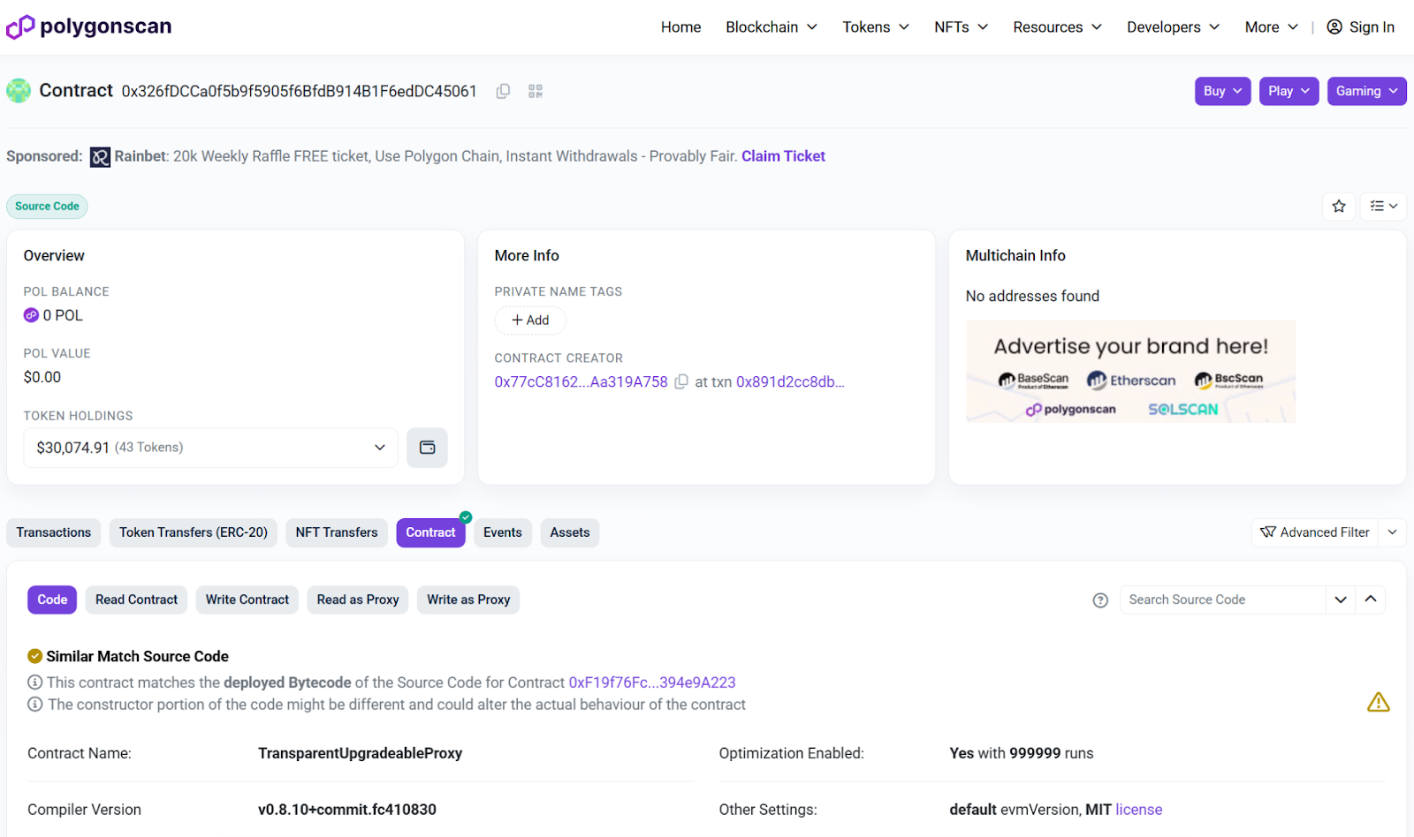The height and width of the screenshot is (837, 1414).
Task: Toggle the favorite star for this contract
Action: pyautogui.click(x=1339, y=206)
